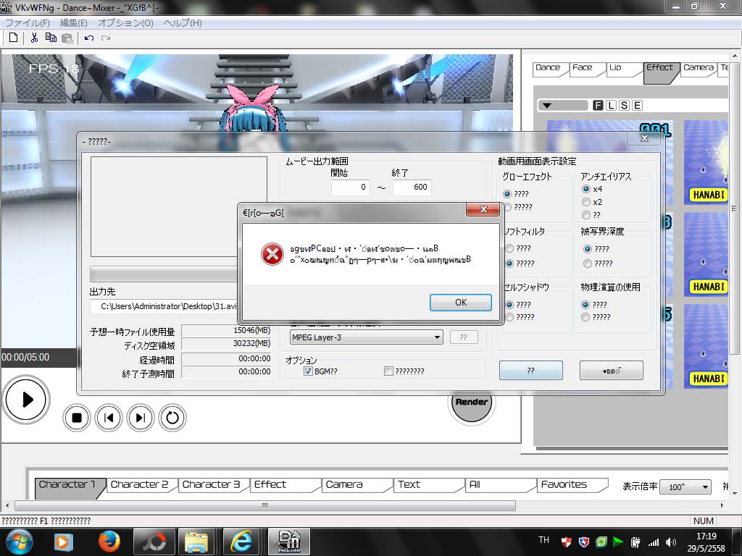Image resolution: width=742 pixels, height=556 pixels.
Task: Open the display zoom 100% dropdown
Action: coord(685,487)
